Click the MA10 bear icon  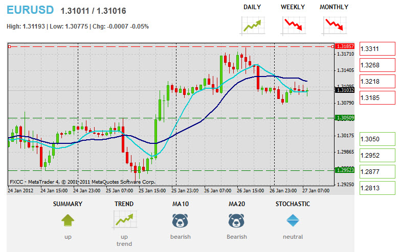pyautogui.click(x=180, y=220)
